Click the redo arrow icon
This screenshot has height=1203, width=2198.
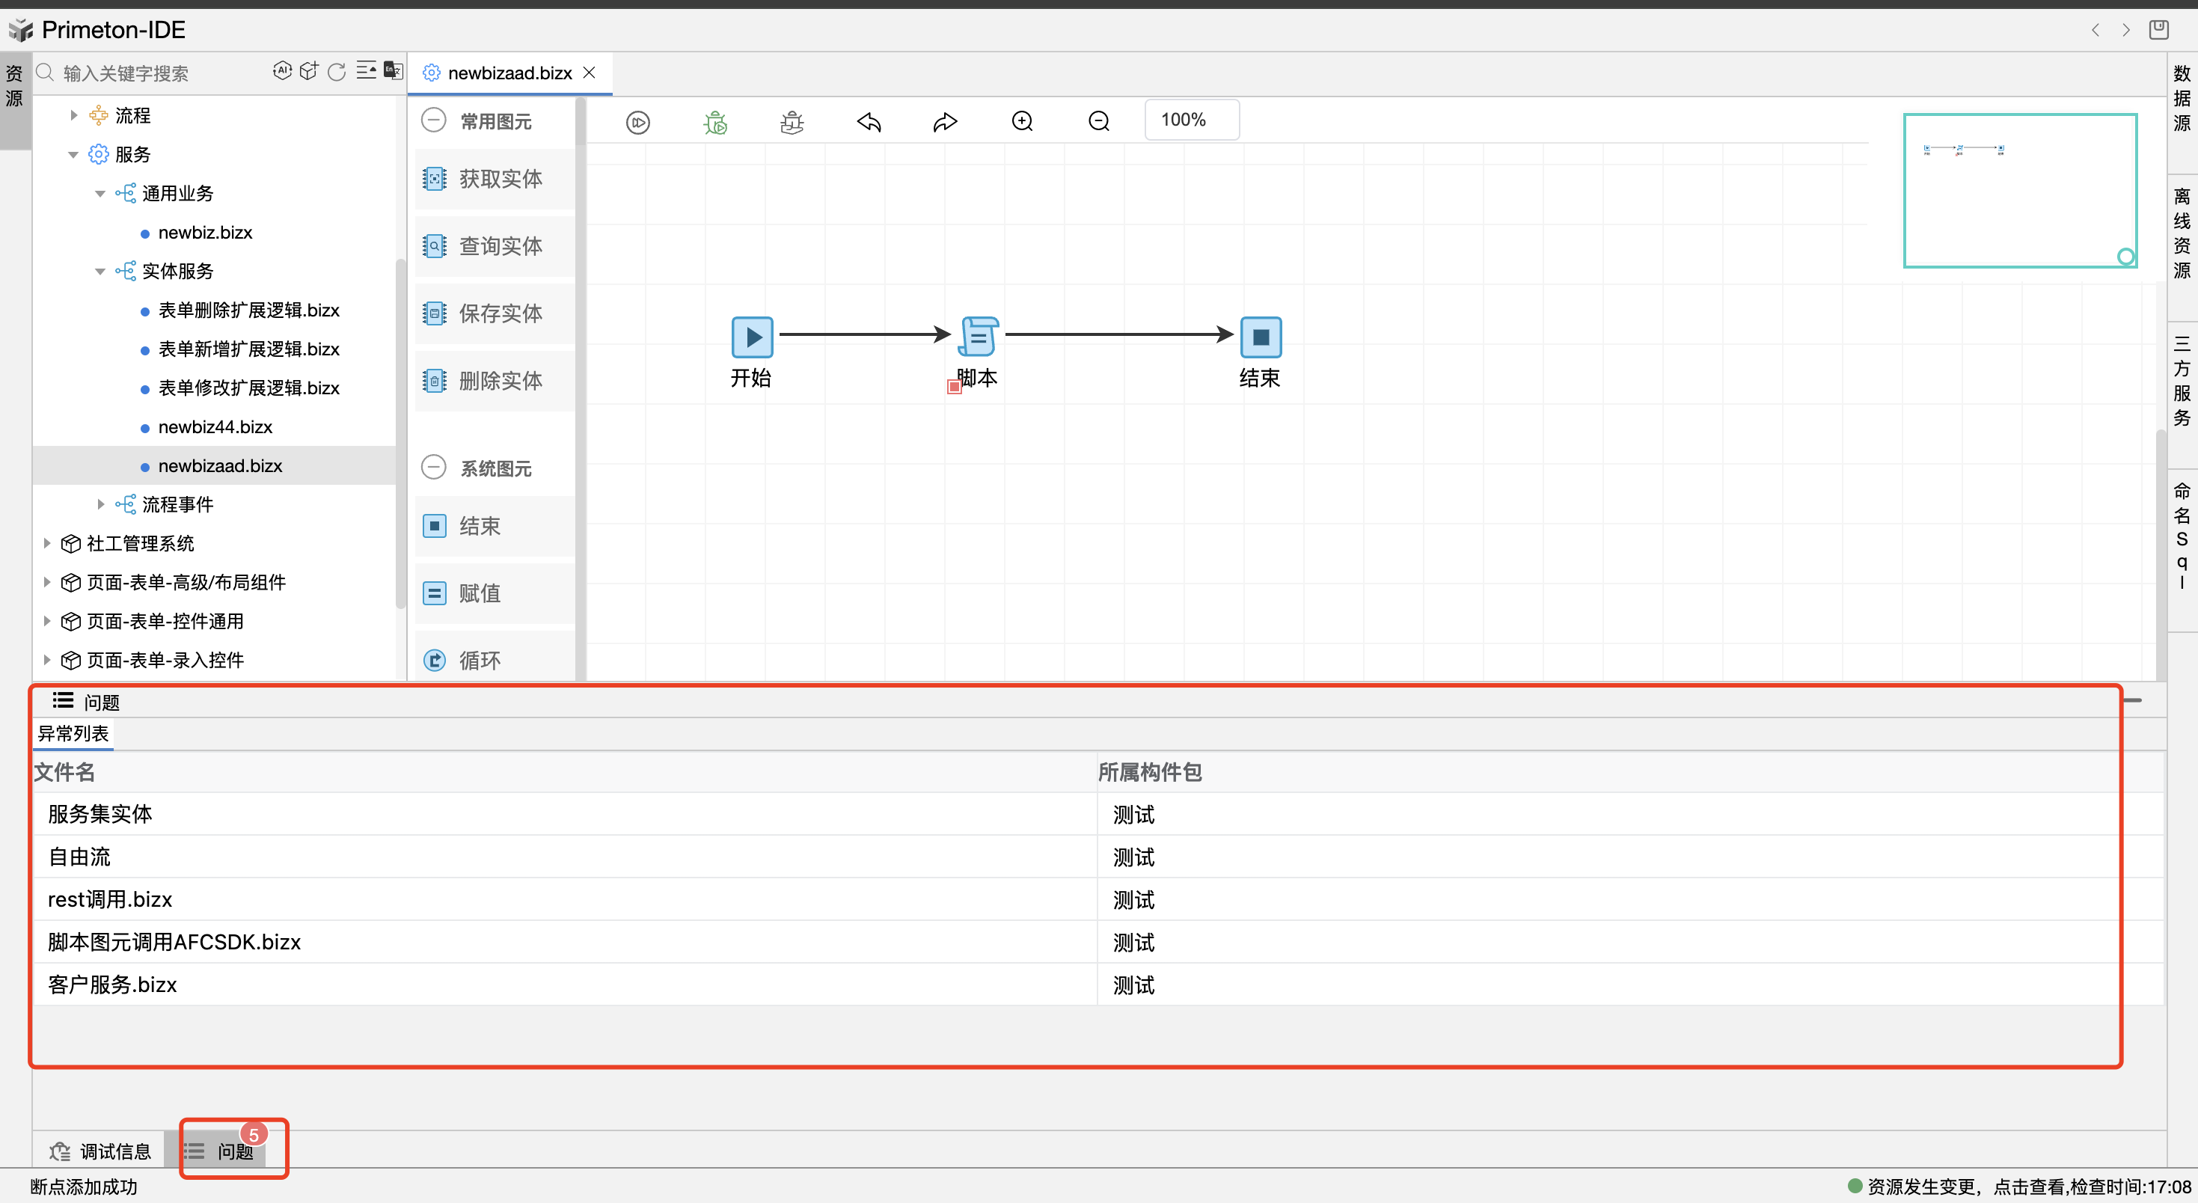click(945, 122)
